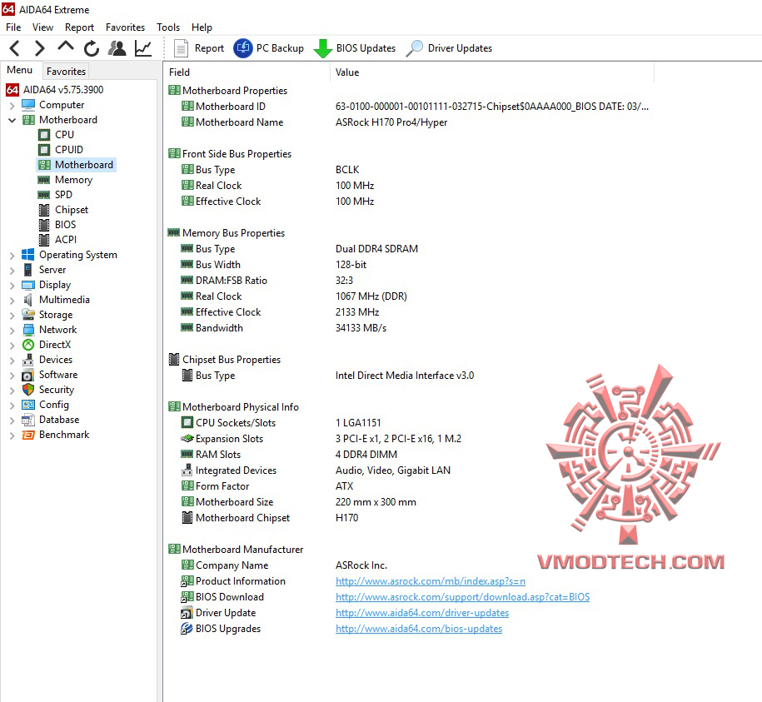Expand the Storage tree node
This screenshot has height=702, width=762.
(12, 316)
